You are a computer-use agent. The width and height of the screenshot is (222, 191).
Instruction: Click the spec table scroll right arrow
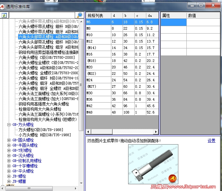click(156, 132)
